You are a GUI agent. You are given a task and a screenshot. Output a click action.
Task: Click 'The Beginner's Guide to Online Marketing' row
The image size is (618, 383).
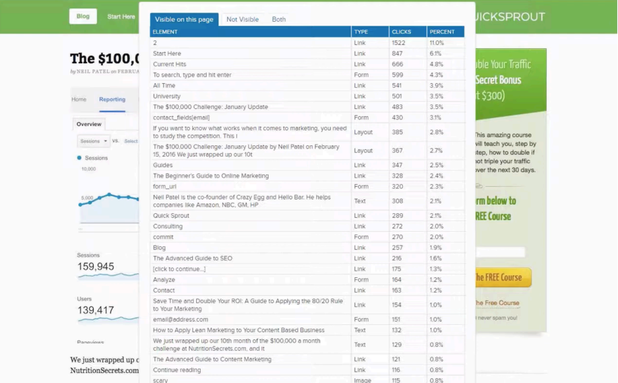[307, 176]
